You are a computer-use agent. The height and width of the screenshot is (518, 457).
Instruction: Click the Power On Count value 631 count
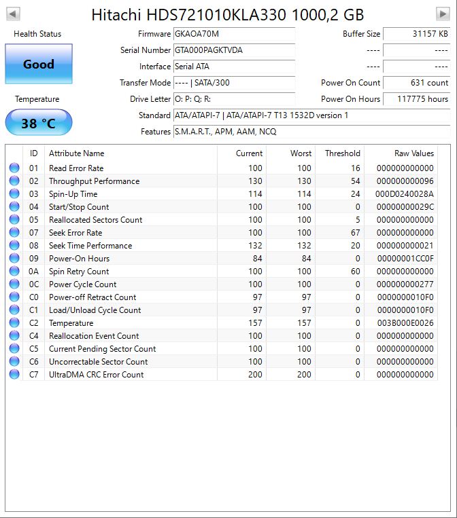[417, 83]
